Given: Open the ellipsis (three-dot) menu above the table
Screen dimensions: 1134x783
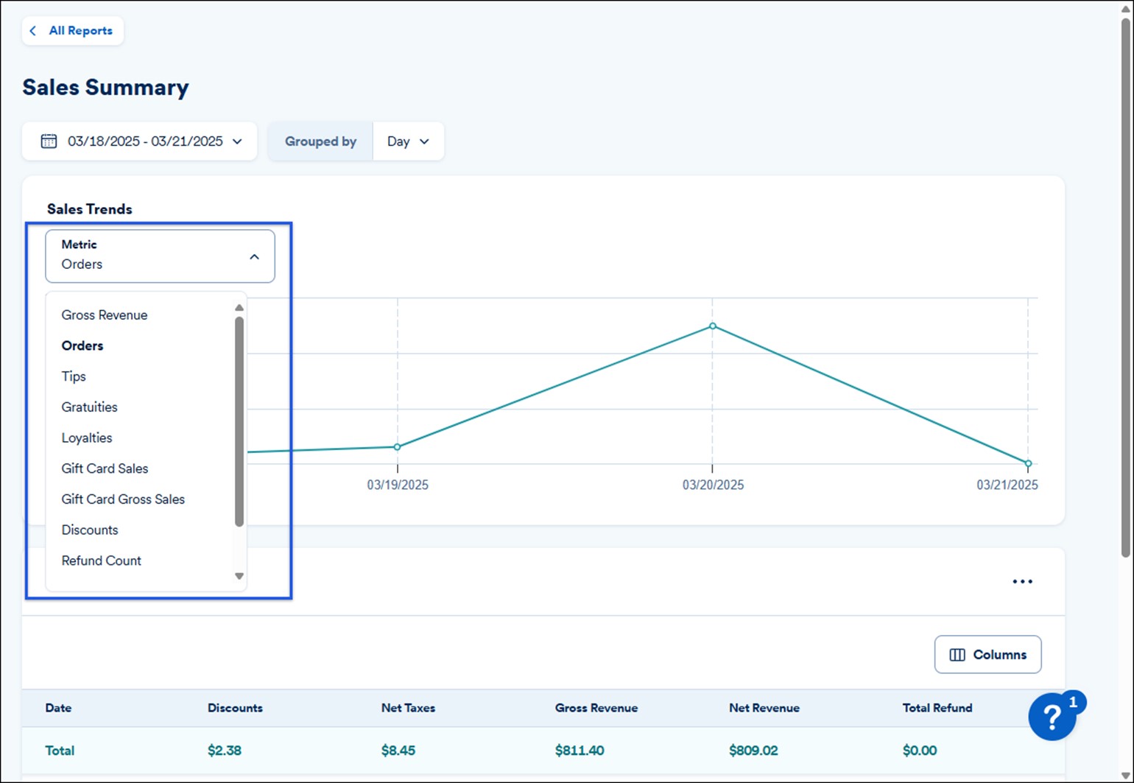Looking at the screenshot, I should tap(1022, 581).
